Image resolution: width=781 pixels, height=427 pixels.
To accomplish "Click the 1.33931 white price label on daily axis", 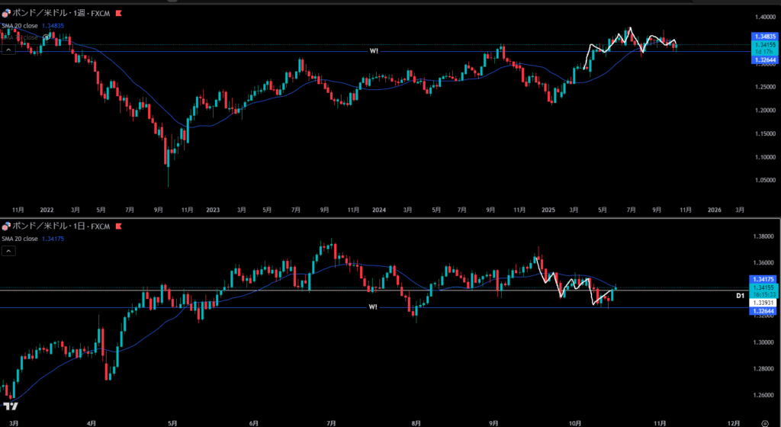I will coord(763,303).
